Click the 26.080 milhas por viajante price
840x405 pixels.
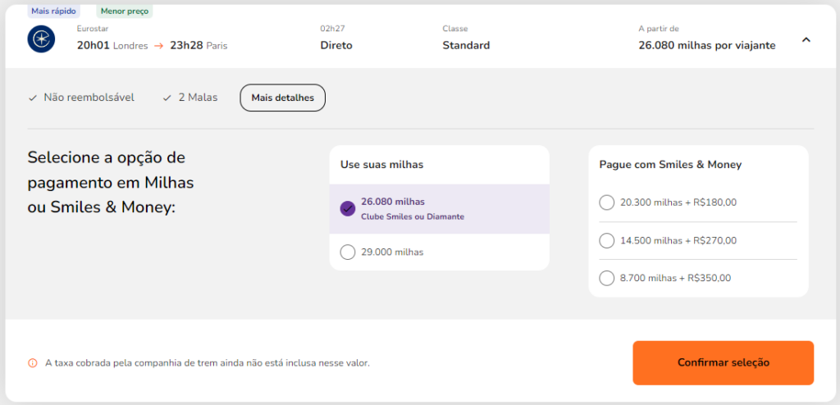[x=706, y=45]
